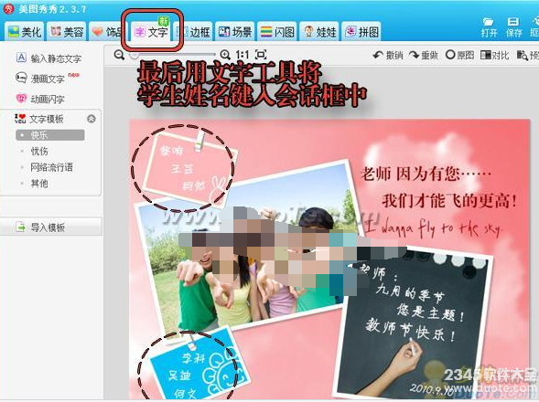Viewport: 539px width, 402px height.
Task: Open a file with 打开 icon
Action: pyautogui.click(x=489, y=27)
